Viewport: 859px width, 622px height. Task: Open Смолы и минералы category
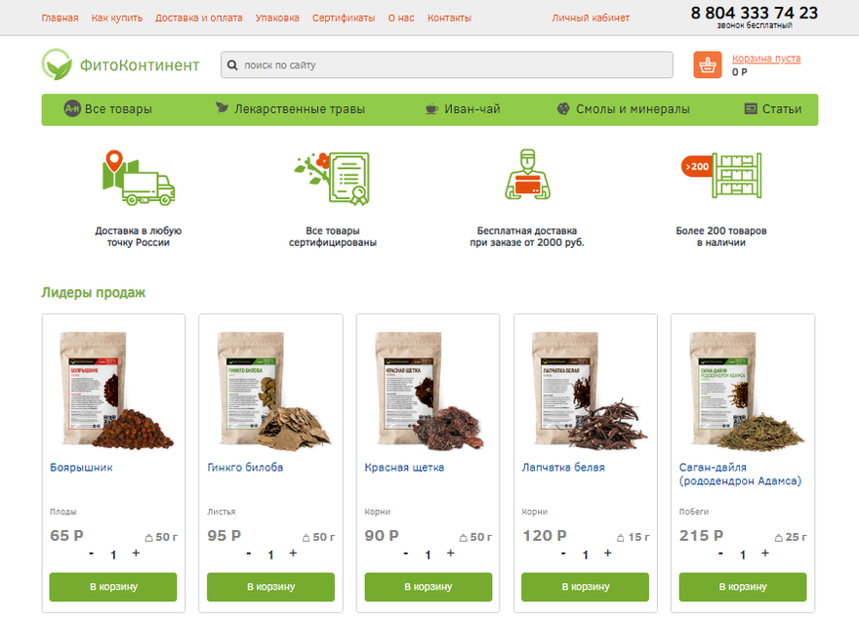[623, 109]
